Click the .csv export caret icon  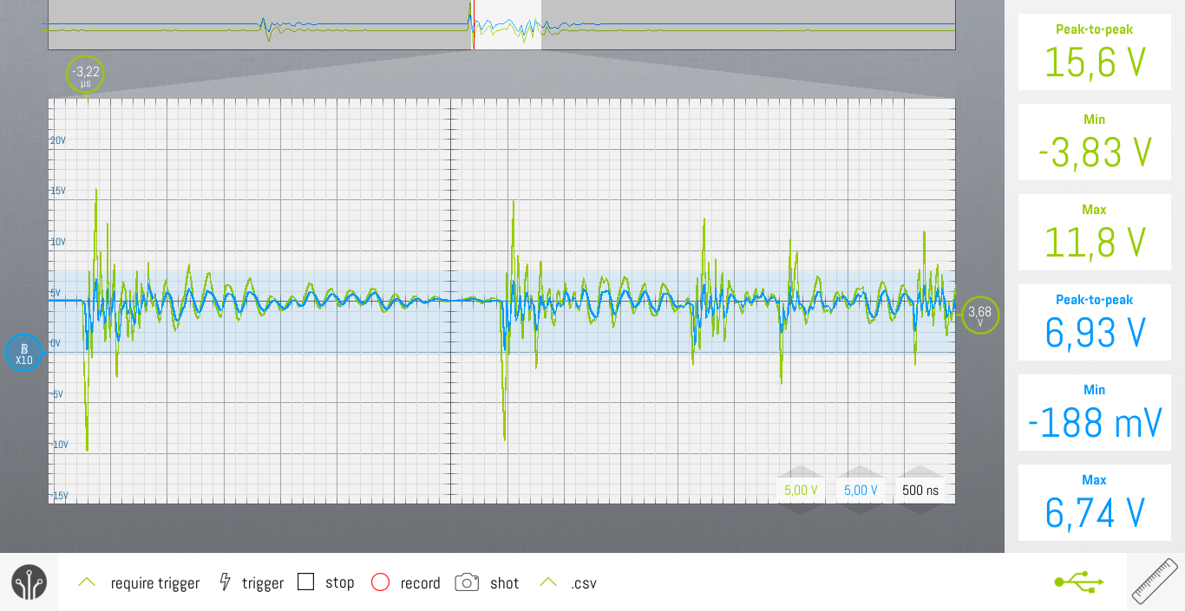(x=548, y=582)
